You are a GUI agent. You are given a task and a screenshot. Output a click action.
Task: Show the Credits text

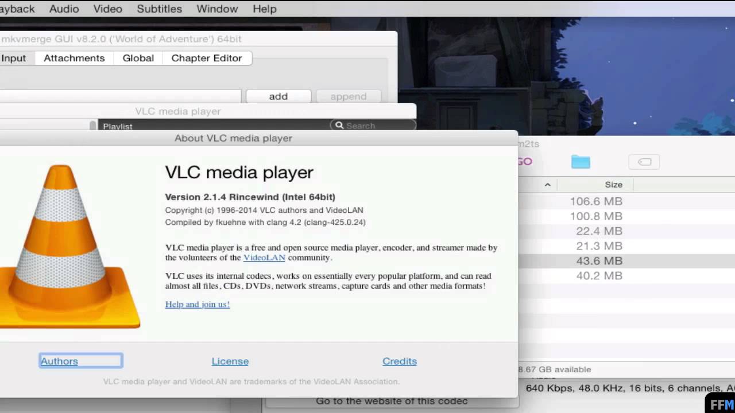coord(400,361)
